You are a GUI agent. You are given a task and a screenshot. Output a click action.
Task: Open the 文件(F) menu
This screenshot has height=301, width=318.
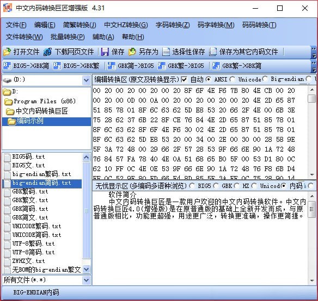point(16,25)
